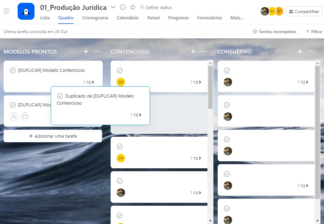This screenshot has width=324, height=224.
Task: Open Tarefas incompletas filter dropdown
Action: coord(275,32)
